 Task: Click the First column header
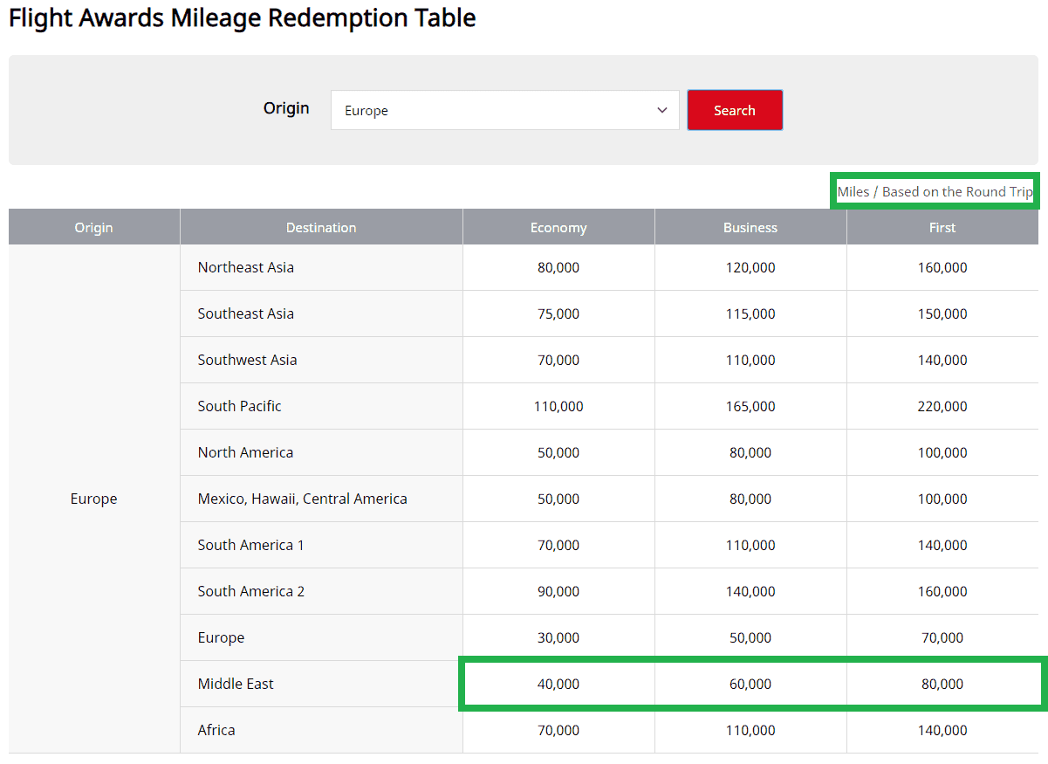(942, 227)
